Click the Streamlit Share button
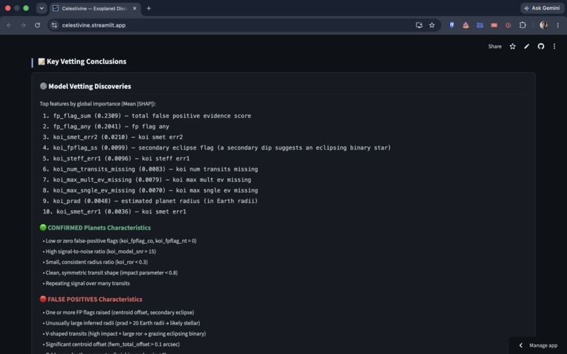Image resolution: width=567 pixels, height=354 pixels. (495, 46)
